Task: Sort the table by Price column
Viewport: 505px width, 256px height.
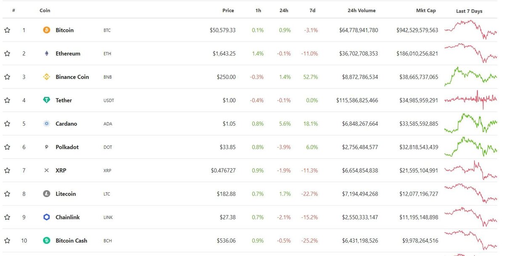Action: tap(228, 10)
